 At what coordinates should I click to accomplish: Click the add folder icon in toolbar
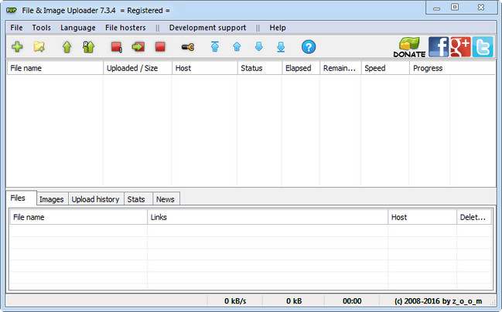point(39,47)
